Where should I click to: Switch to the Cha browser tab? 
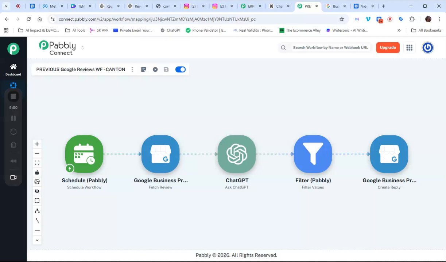click(280, 6)
